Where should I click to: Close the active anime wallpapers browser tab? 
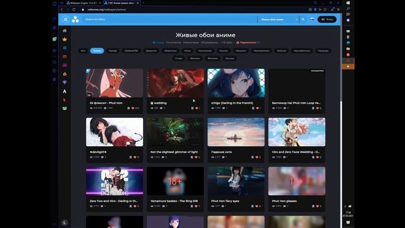(138, 3)
